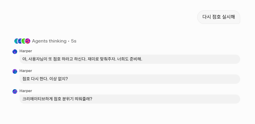Click Harper's avatar beside the first message
The height and width of the screenshot is (124, 255).
click(15, 52)
